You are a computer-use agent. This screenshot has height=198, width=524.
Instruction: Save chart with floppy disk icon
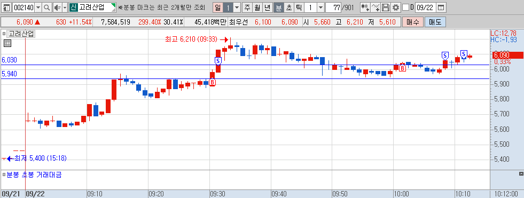[x=386, y=7]
